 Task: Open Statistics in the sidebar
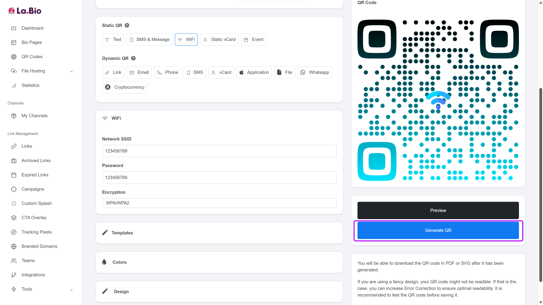(30, 85)
